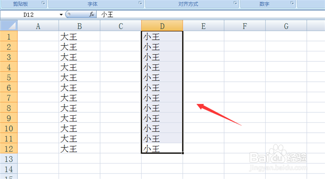
Task: Select row 8 header
Action: click(9, 108)
